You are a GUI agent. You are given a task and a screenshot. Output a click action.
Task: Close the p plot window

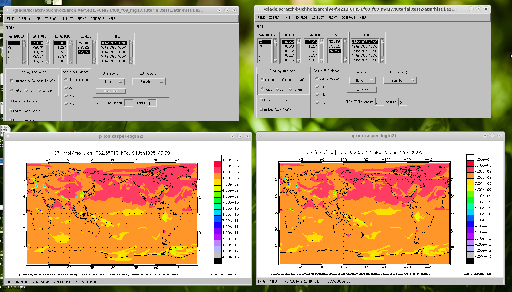(247, 136)
